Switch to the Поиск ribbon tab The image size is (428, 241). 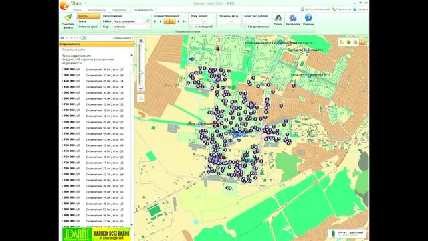coord(77,10)
